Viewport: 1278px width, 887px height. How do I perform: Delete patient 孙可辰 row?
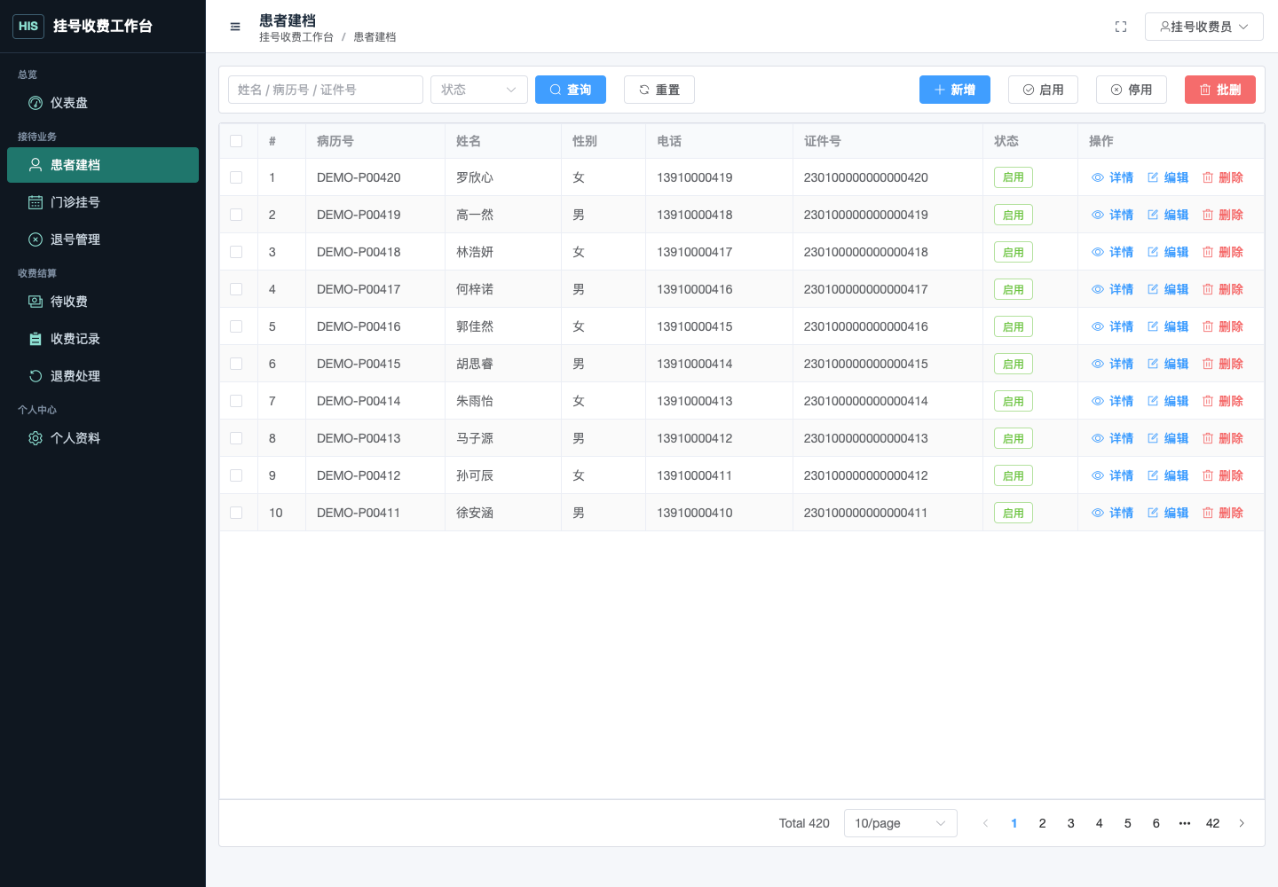[x=1222, y=475]
